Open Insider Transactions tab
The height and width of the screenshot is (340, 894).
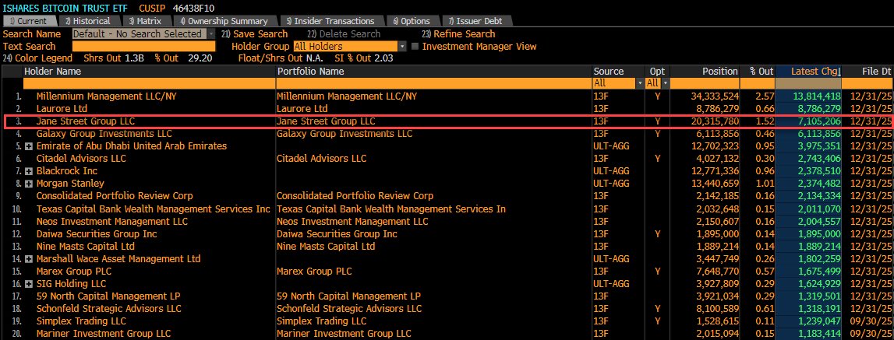point(330,21)
